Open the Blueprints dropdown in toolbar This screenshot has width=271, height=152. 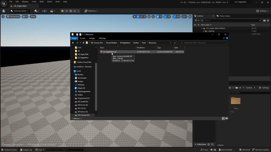click(45, 11)
